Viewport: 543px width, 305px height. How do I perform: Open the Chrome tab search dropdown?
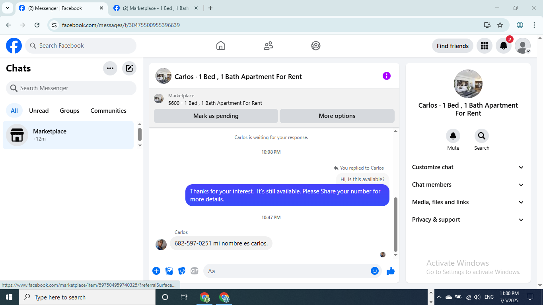point(7,8)
